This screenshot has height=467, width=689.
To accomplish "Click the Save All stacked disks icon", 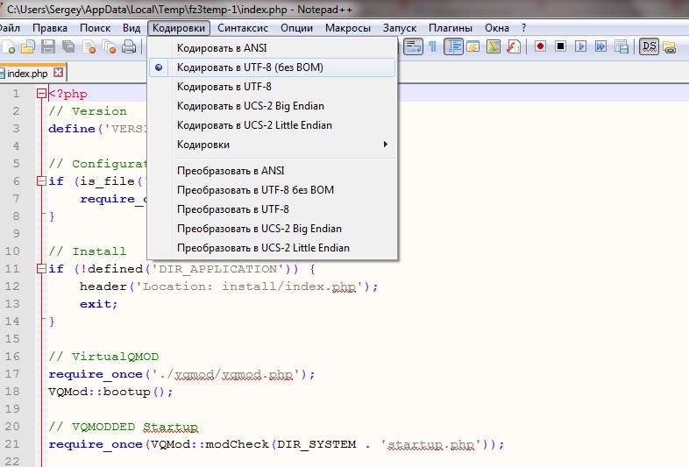I will pos(68,46).
